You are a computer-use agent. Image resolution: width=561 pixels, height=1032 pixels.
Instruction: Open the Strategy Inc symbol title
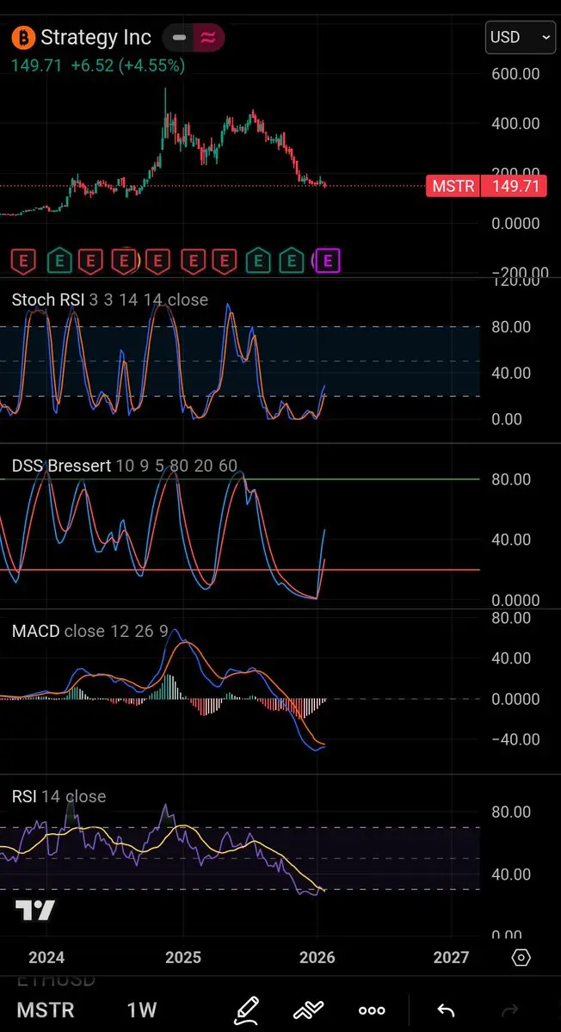click(96, 38)
